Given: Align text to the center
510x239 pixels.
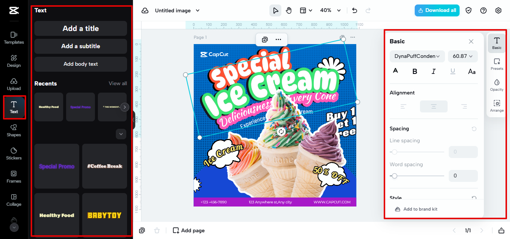Looking at the screenshot, I should 434,106.
